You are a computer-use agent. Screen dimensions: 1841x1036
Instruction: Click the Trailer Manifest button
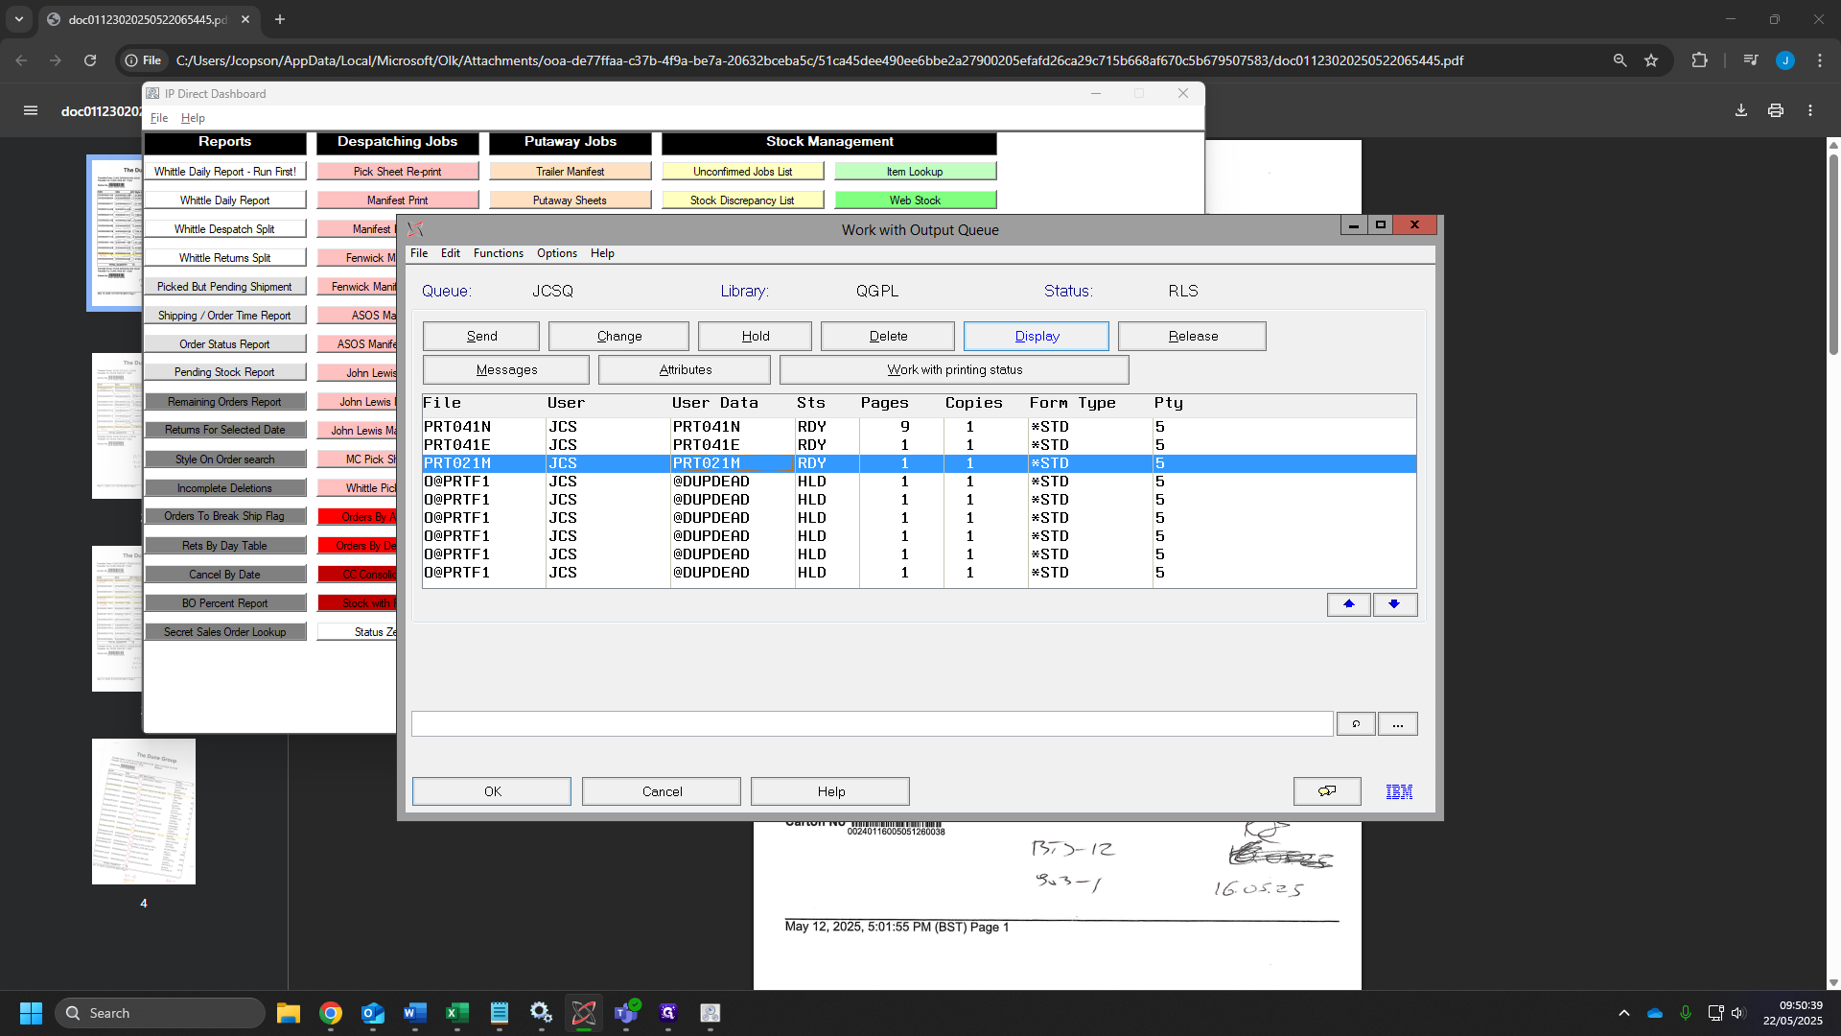(571, 172)
